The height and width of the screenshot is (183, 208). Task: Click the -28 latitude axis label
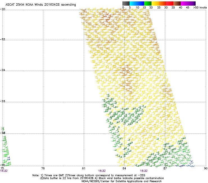[3, 133]
